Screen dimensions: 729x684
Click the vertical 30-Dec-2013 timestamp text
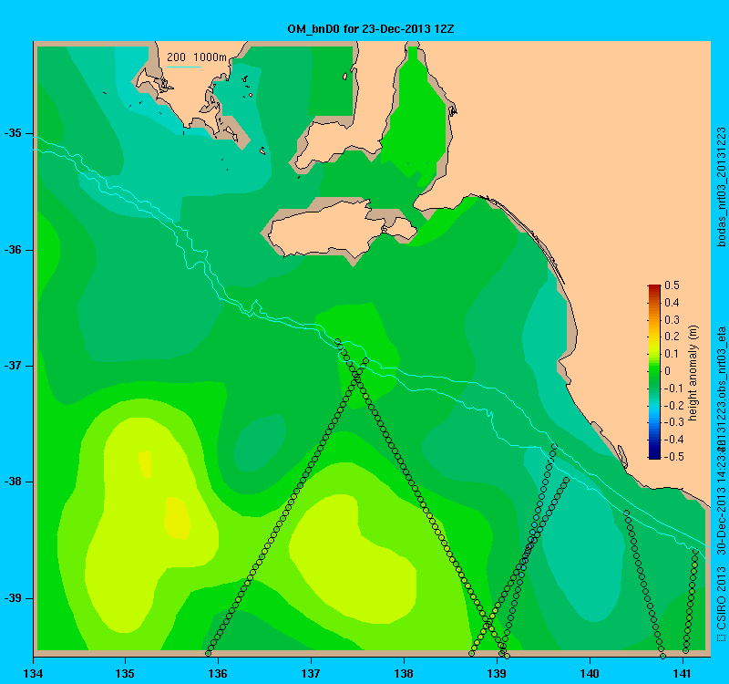721,498
